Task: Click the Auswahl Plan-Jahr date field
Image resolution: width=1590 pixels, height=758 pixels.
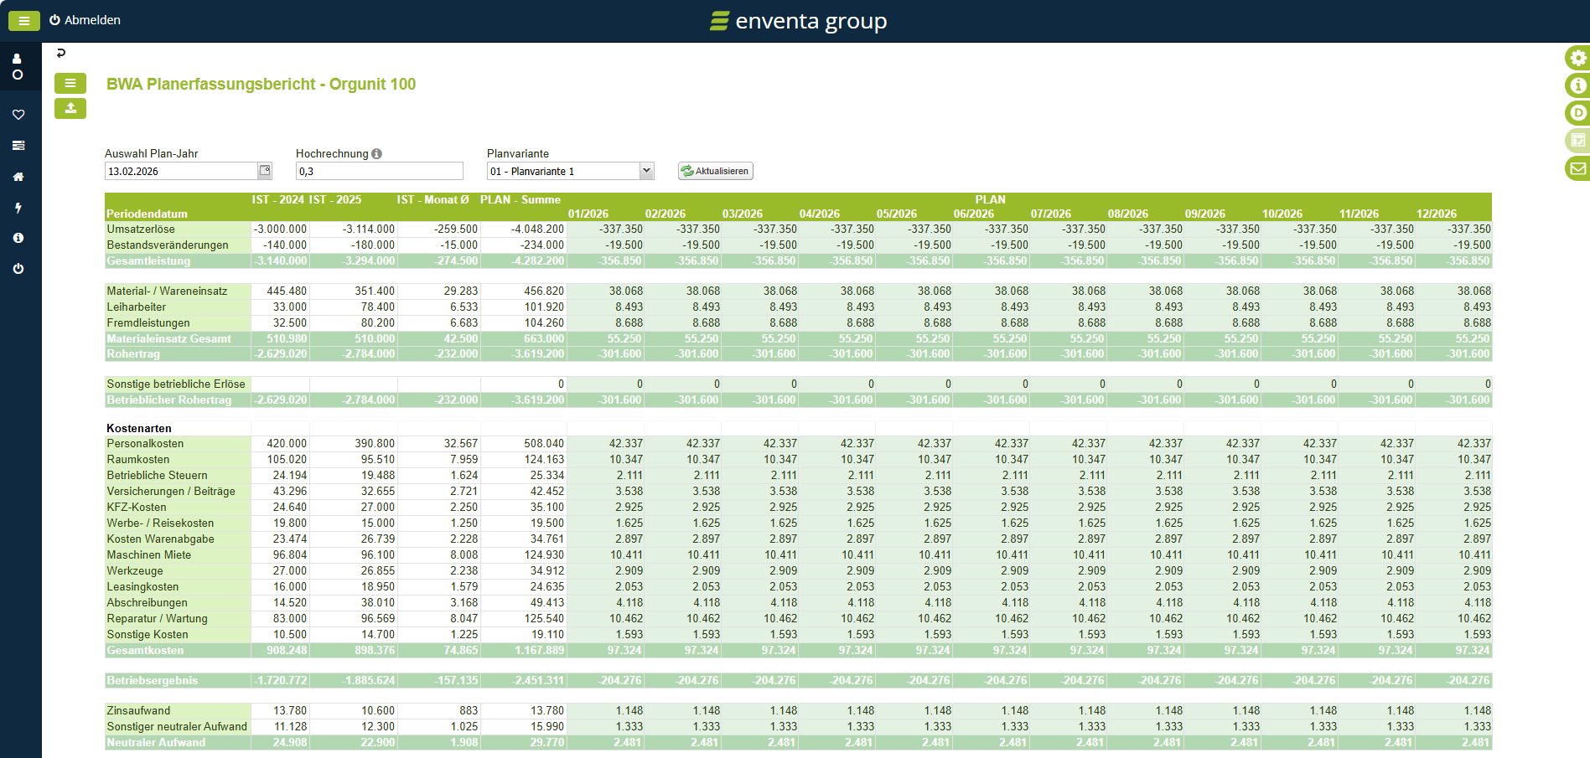Action: [180, 171]
